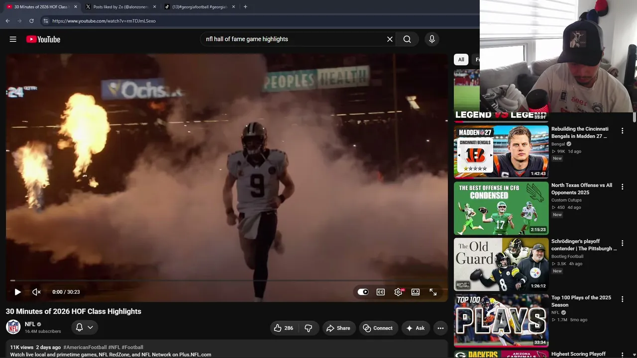Close the georgiafootball TikTok tab
Screen dimensions: 637x358
(x=233, y=7)
